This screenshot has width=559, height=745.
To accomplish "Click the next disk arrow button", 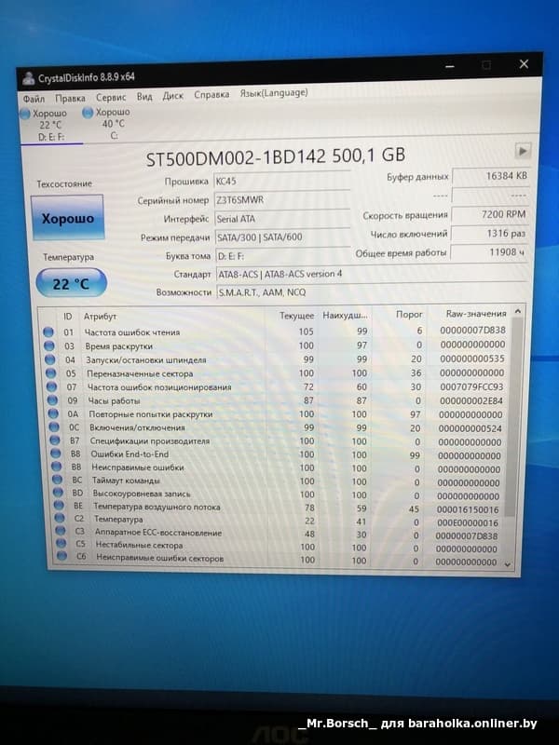I will [x=523, y=152].
